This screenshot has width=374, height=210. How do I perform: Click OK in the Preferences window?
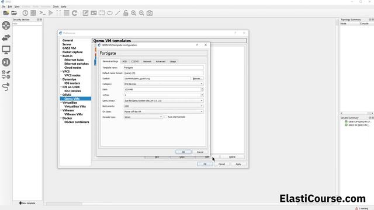(x=205, y=164)
